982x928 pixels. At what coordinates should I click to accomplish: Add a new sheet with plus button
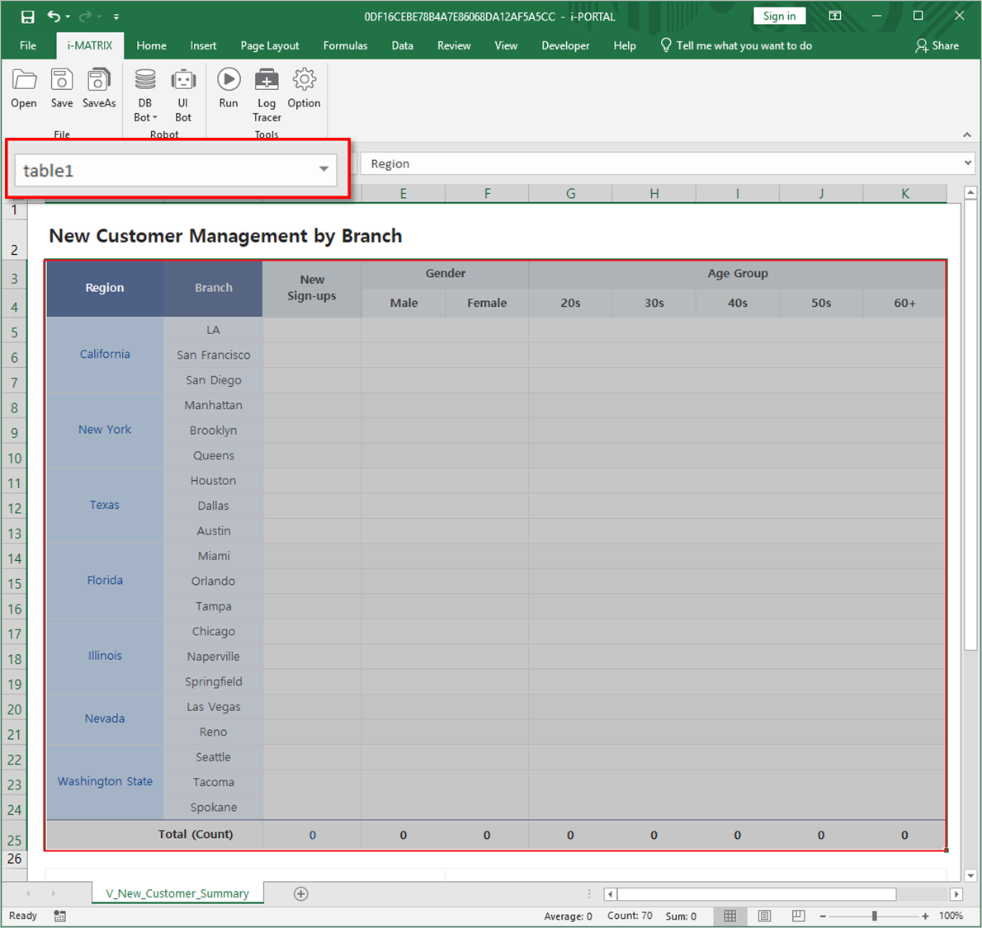point(301,894)
